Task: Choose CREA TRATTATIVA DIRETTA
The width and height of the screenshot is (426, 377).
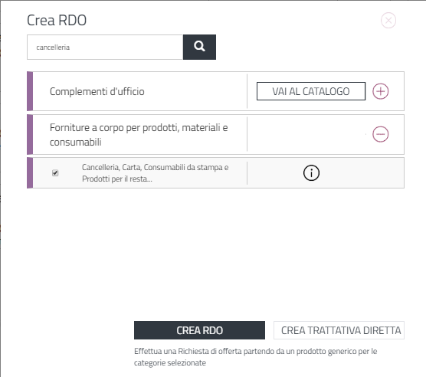Action: pyautogui.click(x=339, y=330)
